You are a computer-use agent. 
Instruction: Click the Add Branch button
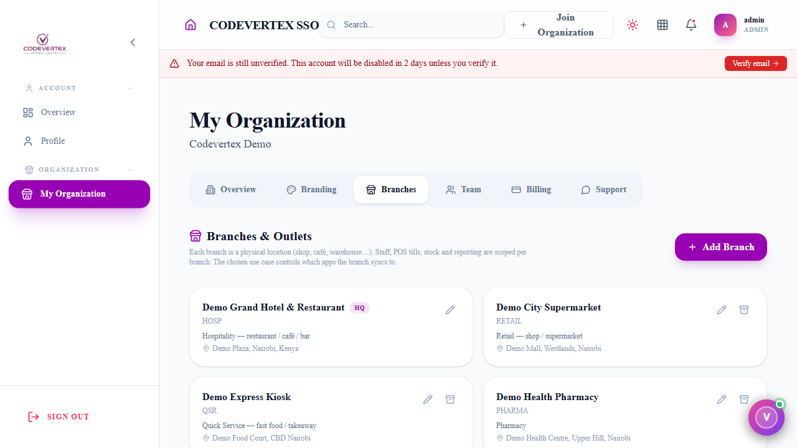click(721, 247)
